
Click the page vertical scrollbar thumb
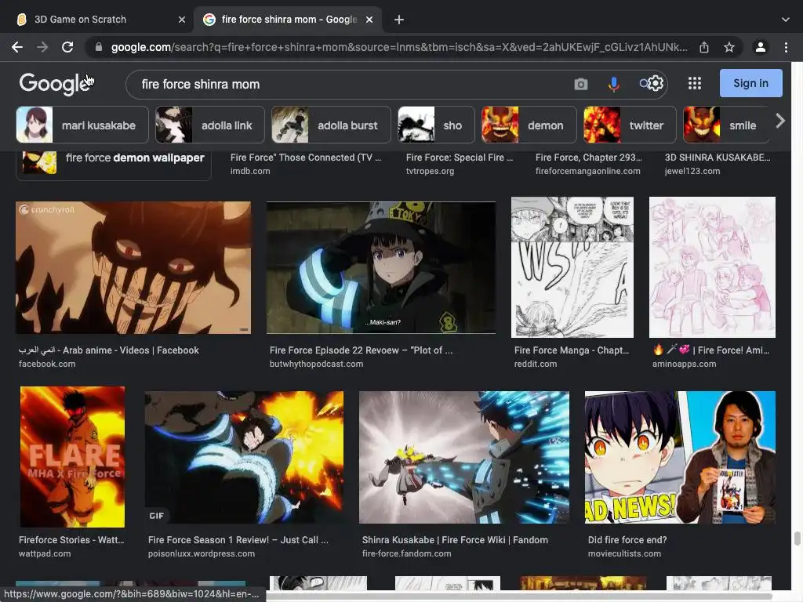point(798,539)
